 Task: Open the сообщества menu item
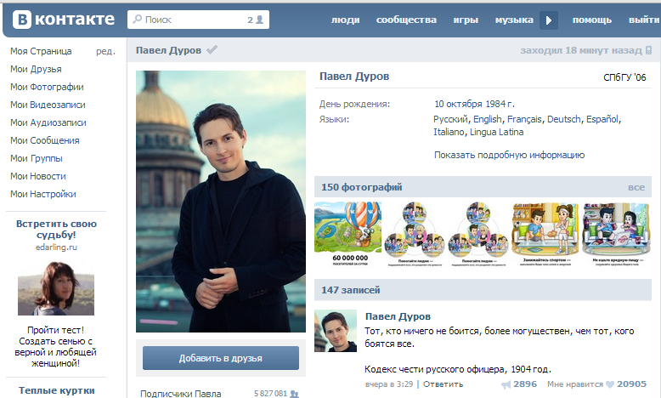[406, 20]
